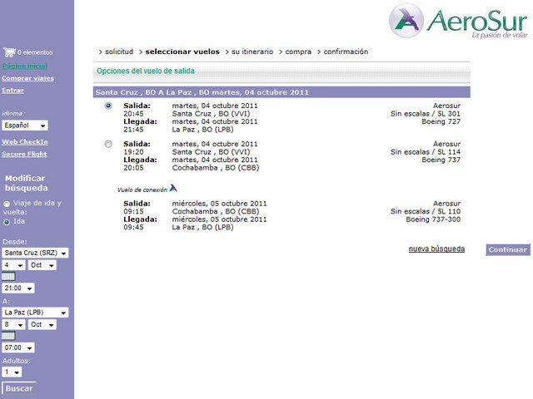Click the 'su itinerario' step
The height and width of the screenshot is (399, 533).
pos(252,52)
